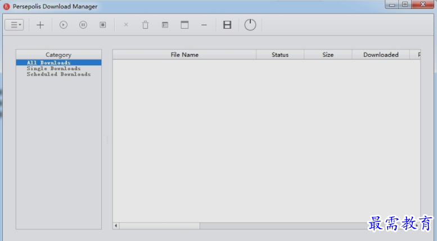Select Single Downloads category

click(x=53, y=69)
